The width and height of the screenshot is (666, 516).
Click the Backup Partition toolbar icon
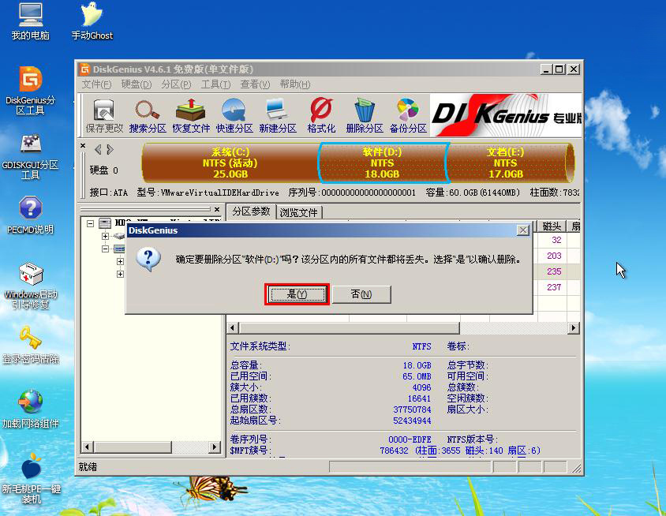click(x=408, y=115)
